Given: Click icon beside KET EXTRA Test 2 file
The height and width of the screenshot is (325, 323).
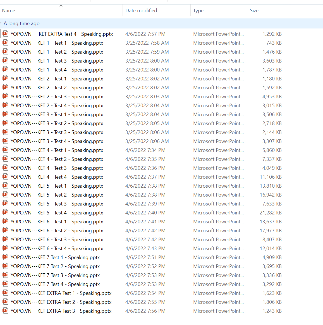Looking at the screenshot, I should [5, 302].
